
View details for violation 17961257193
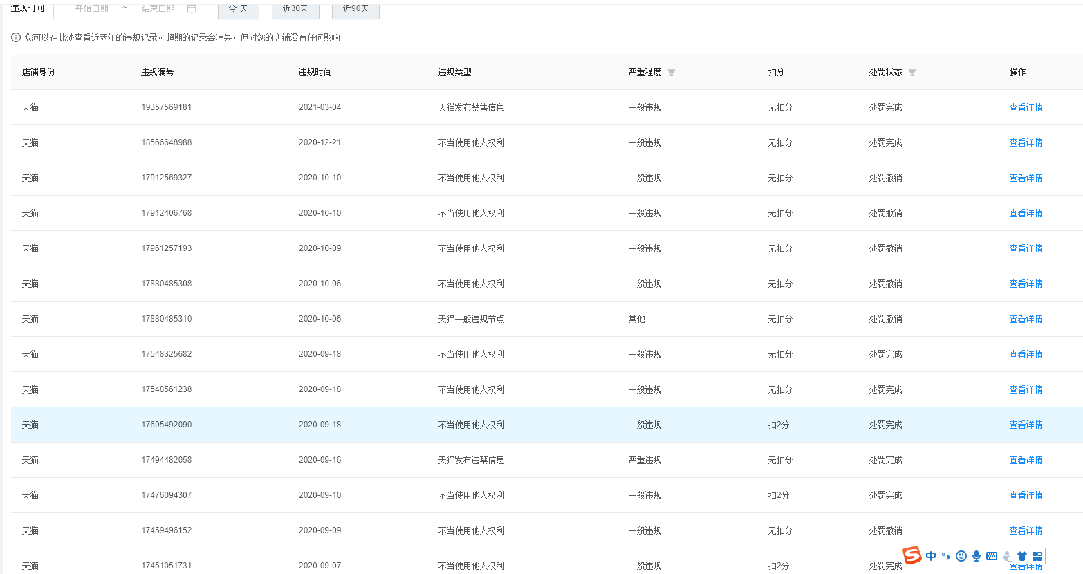1026,248
